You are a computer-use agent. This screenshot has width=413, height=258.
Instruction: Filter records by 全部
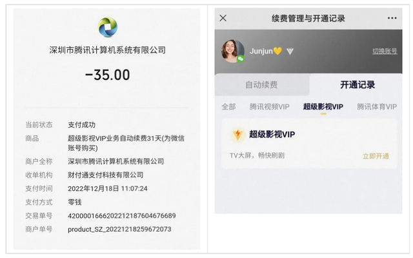tap(228, 106)
